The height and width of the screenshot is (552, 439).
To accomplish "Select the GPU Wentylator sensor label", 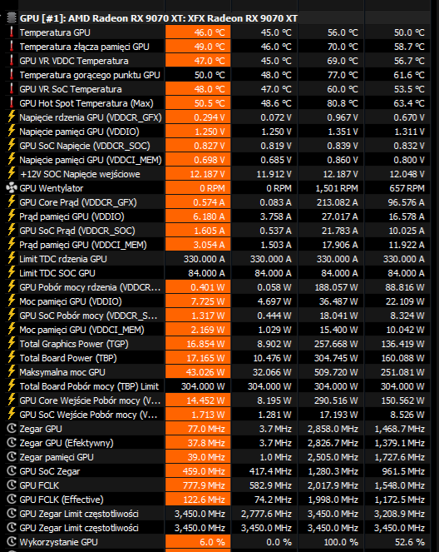I will (52, 188).
